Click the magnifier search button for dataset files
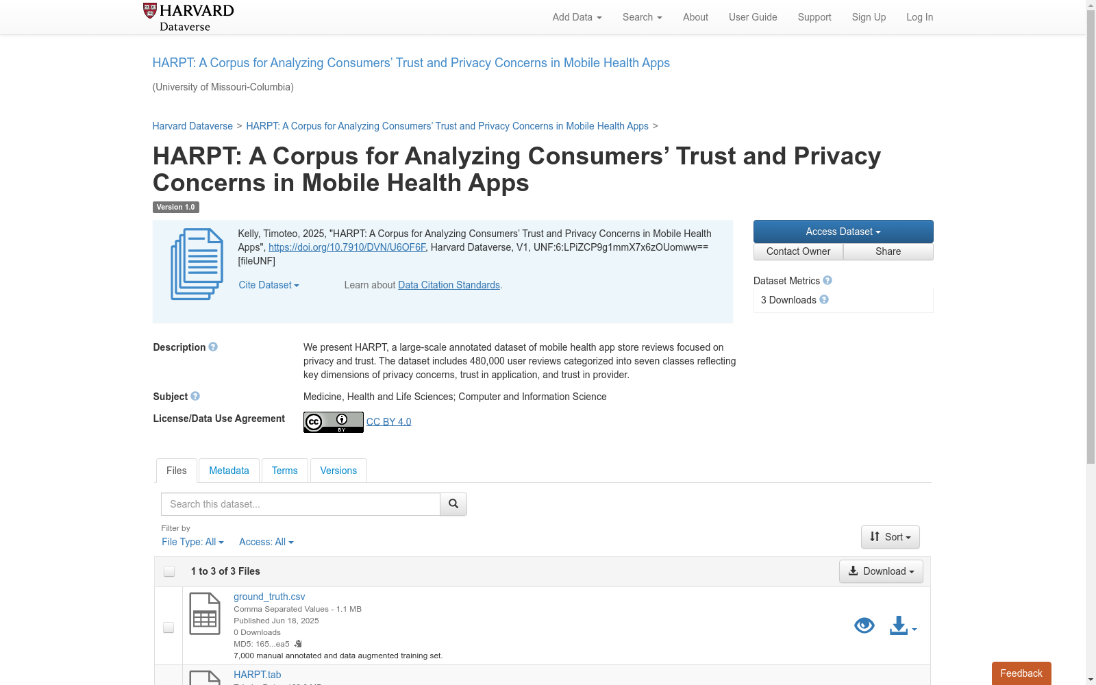1096x685 pixels. [x=453, y=504]
